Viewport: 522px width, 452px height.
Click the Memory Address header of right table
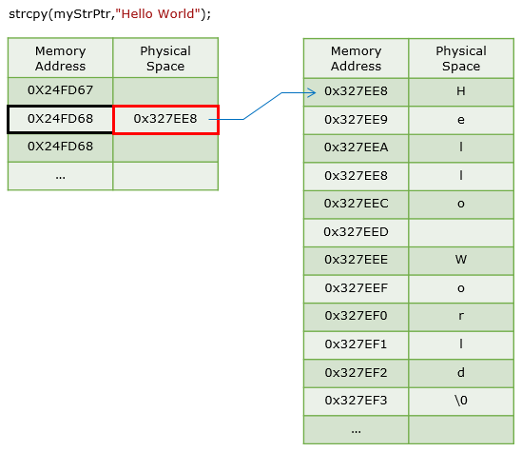(356, 59)
